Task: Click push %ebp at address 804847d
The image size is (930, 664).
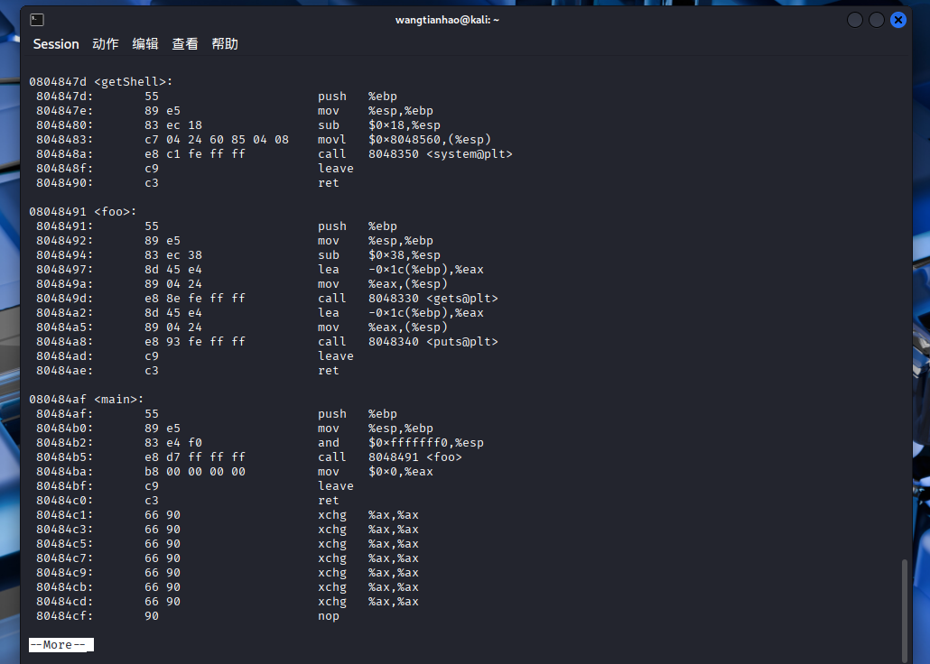Action: coord(358,96)
